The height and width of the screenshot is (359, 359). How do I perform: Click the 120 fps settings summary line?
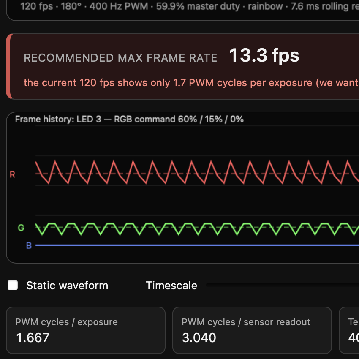coord(190,6)
